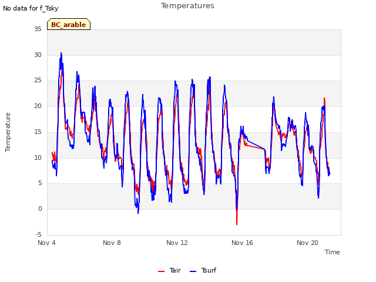The image size is (376, 282).
Task: Click the Time x-axis title
Action: [332, 252]
